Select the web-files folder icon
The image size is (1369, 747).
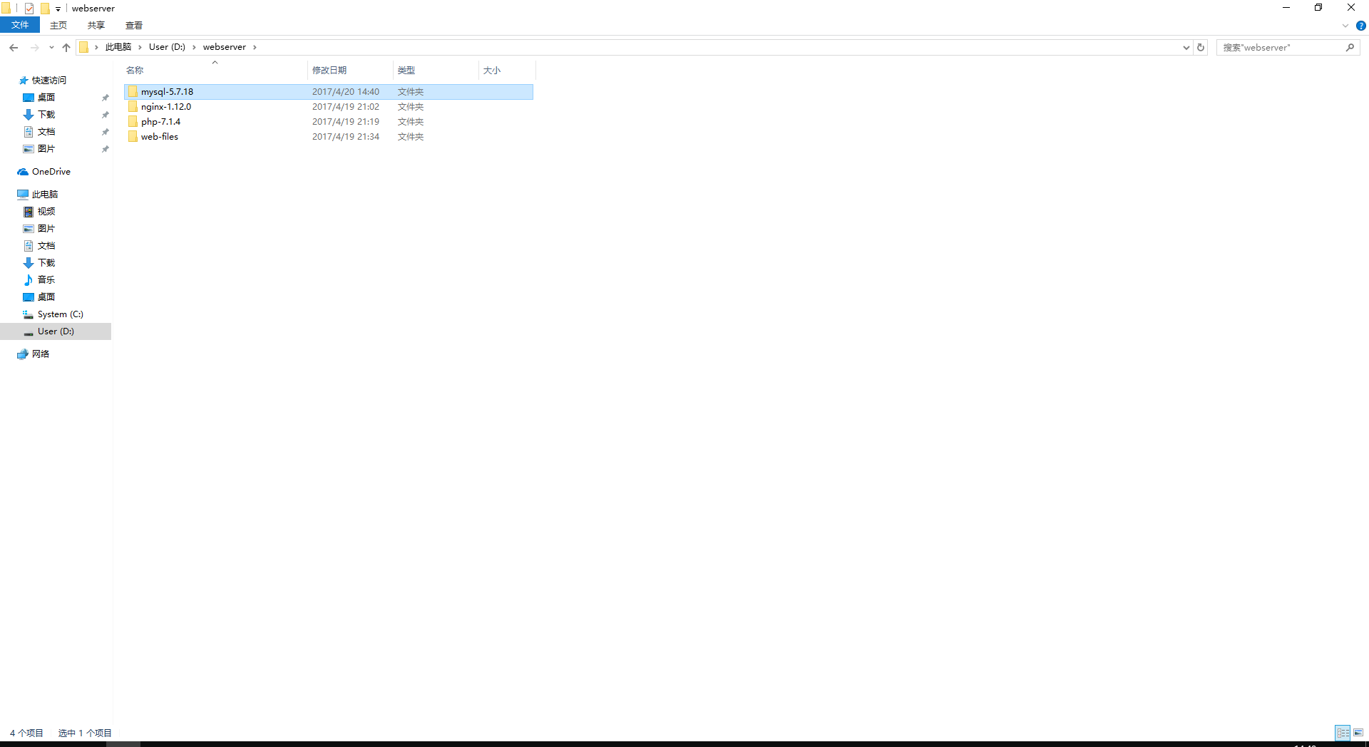click(x=133, y=137)
